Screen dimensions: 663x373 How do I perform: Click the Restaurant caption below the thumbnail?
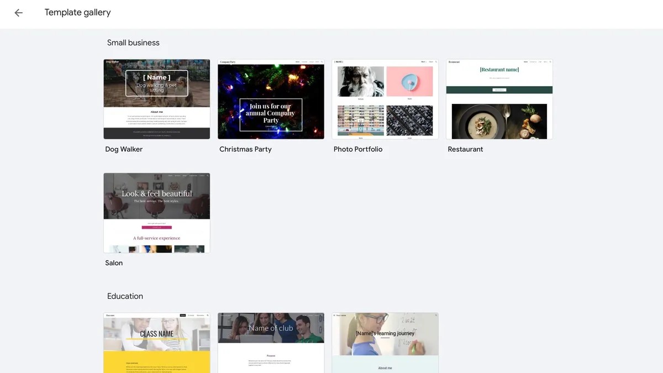[465, 149]
